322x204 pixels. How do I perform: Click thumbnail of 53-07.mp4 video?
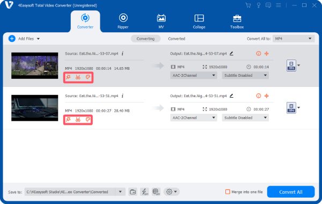click(x=35, y=65)
